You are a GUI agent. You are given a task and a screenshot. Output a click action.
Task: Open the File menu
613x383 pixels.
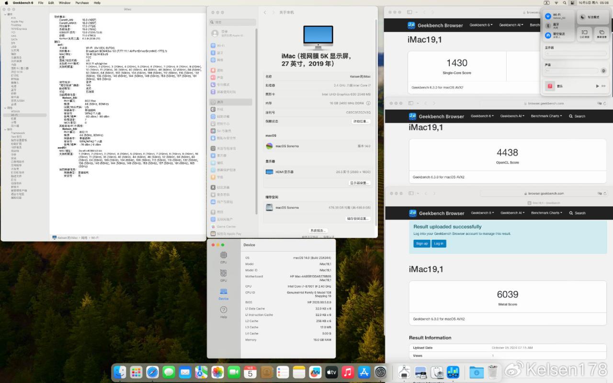tap(41, 2)
